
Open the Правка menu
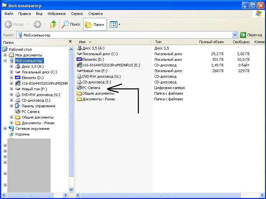pos(24,14)
